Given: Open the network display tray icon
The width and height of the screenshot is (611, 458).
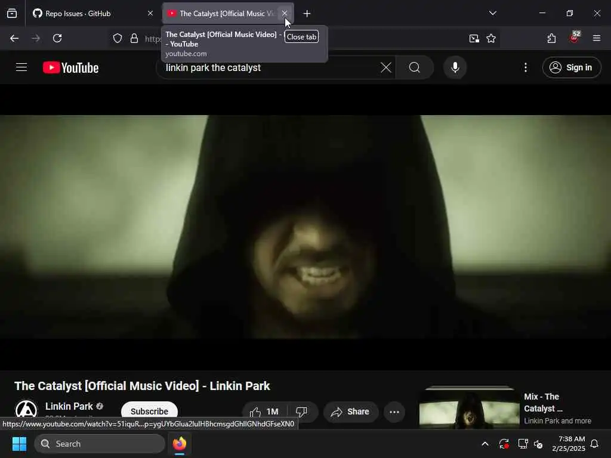Looking at the screenshot, I should pyautogui.click(x=523, y=444).
